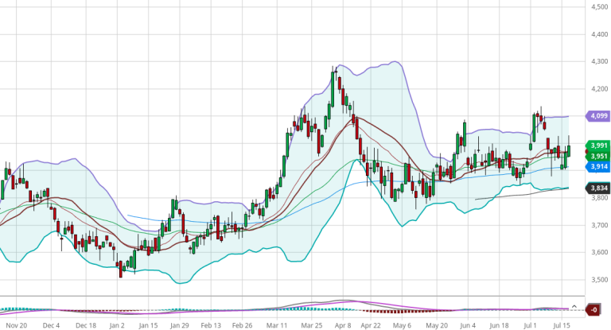Image resolution: width=611 pixels, height=330 pixels.
Task: Click the 3,700 price axis label
Action: [x=598, y=226]
